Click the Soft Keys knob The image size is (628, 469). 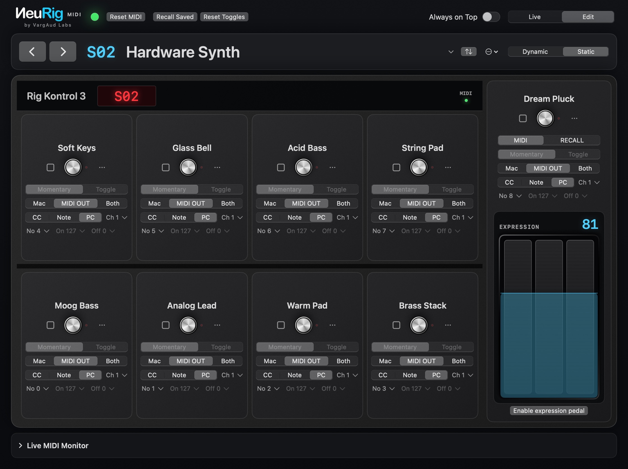73,167
